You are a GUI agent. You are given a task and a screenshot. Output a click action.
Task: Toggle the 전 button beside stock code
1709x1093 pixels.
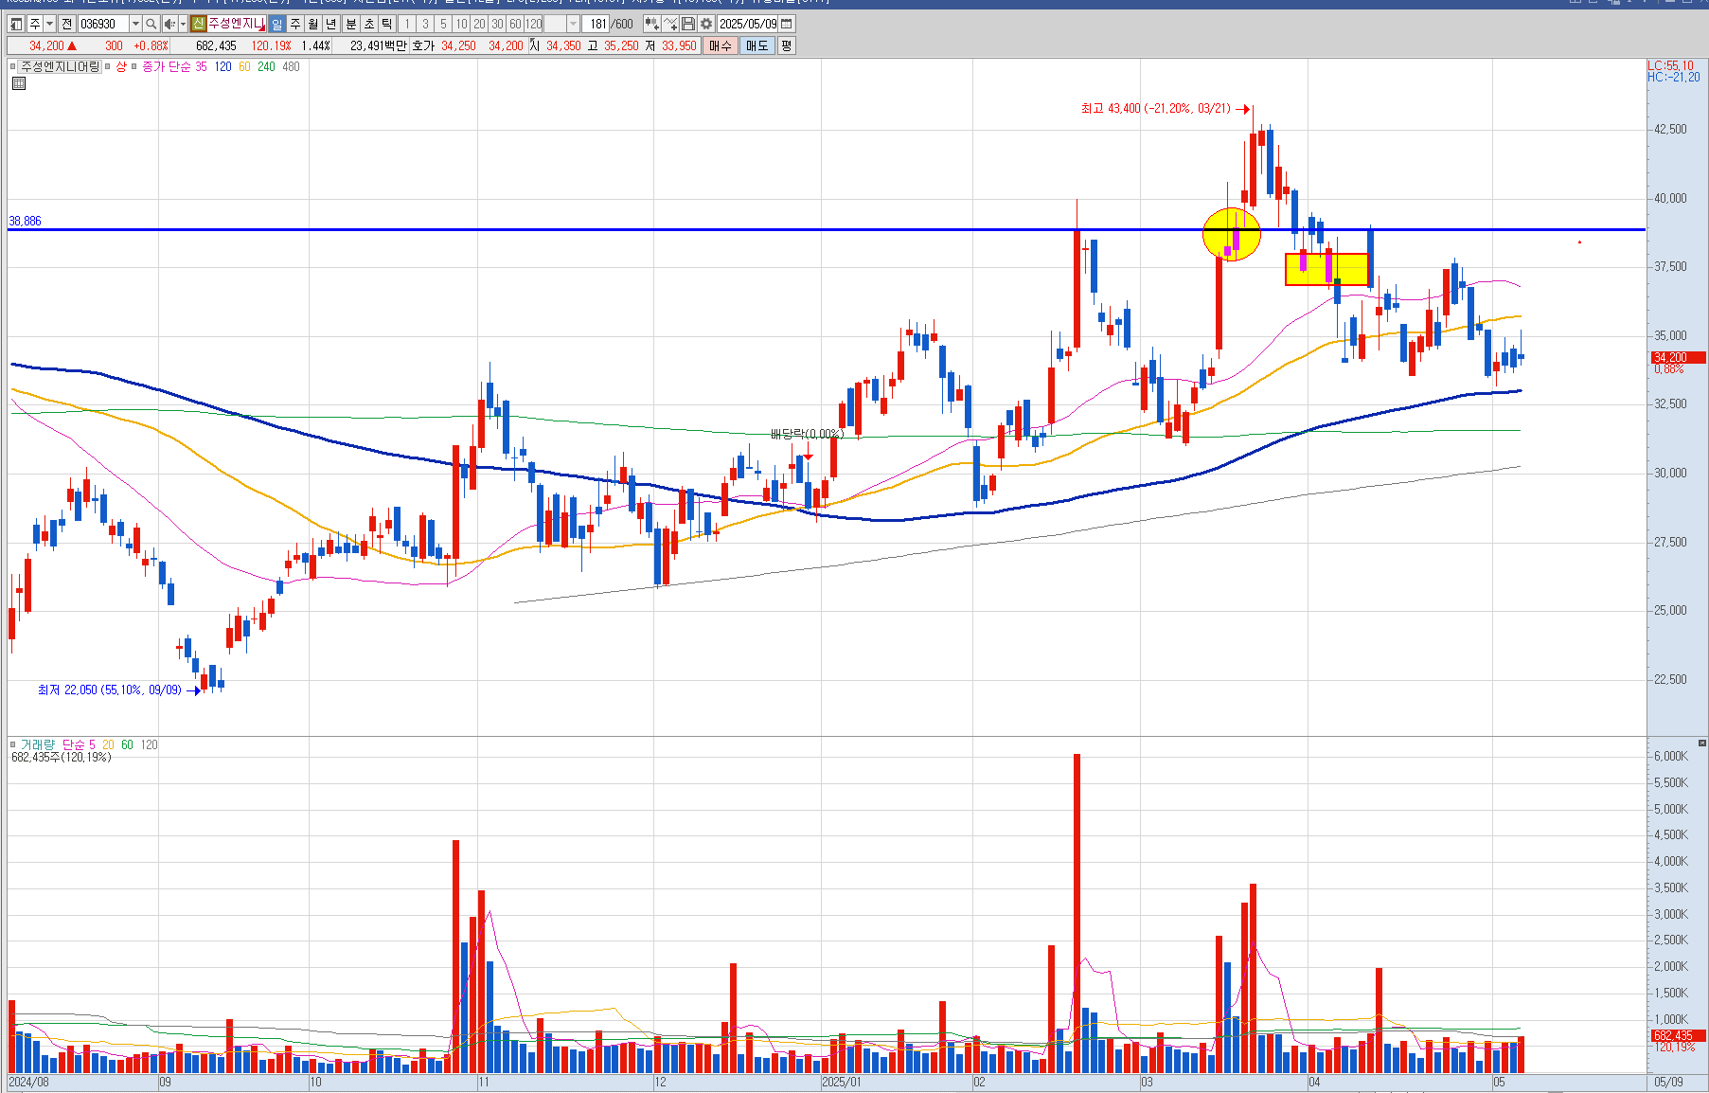[67, 24]
